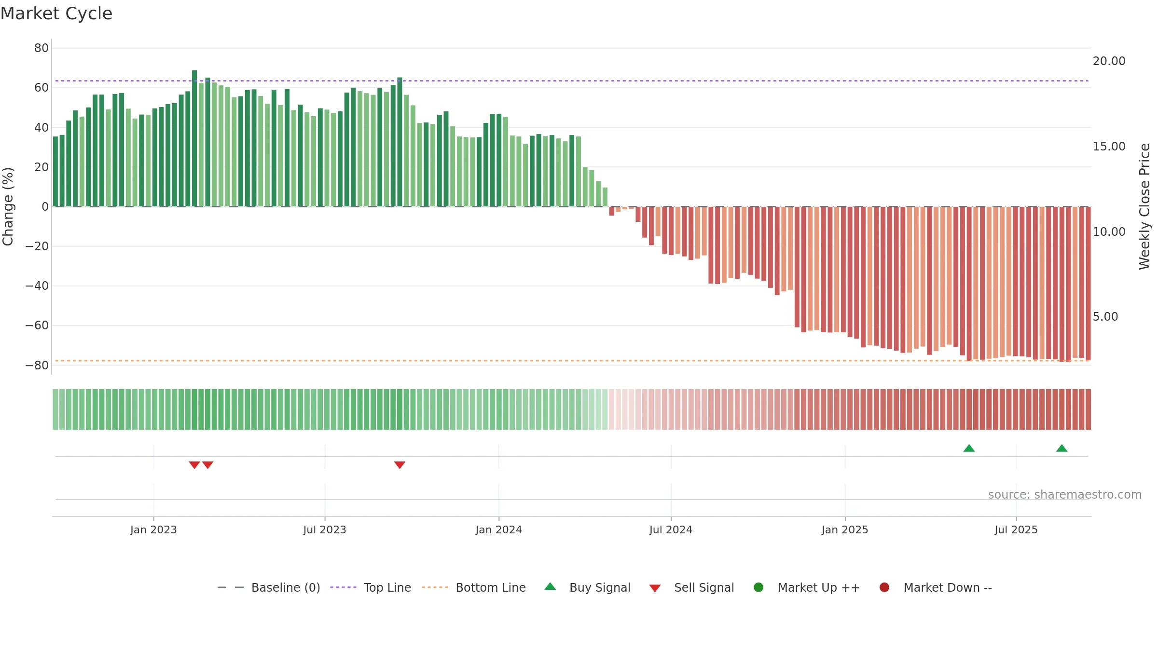The image size is (1158, 651).
Task: Toggle the Baseline (0) legend entry
Action: (269, 587)
